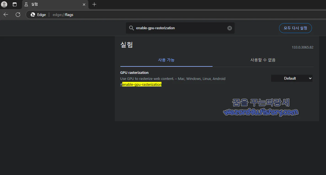Click the edge://flags address bar
The height and width of the screenshot is (175, 326).
coord(63,15)
